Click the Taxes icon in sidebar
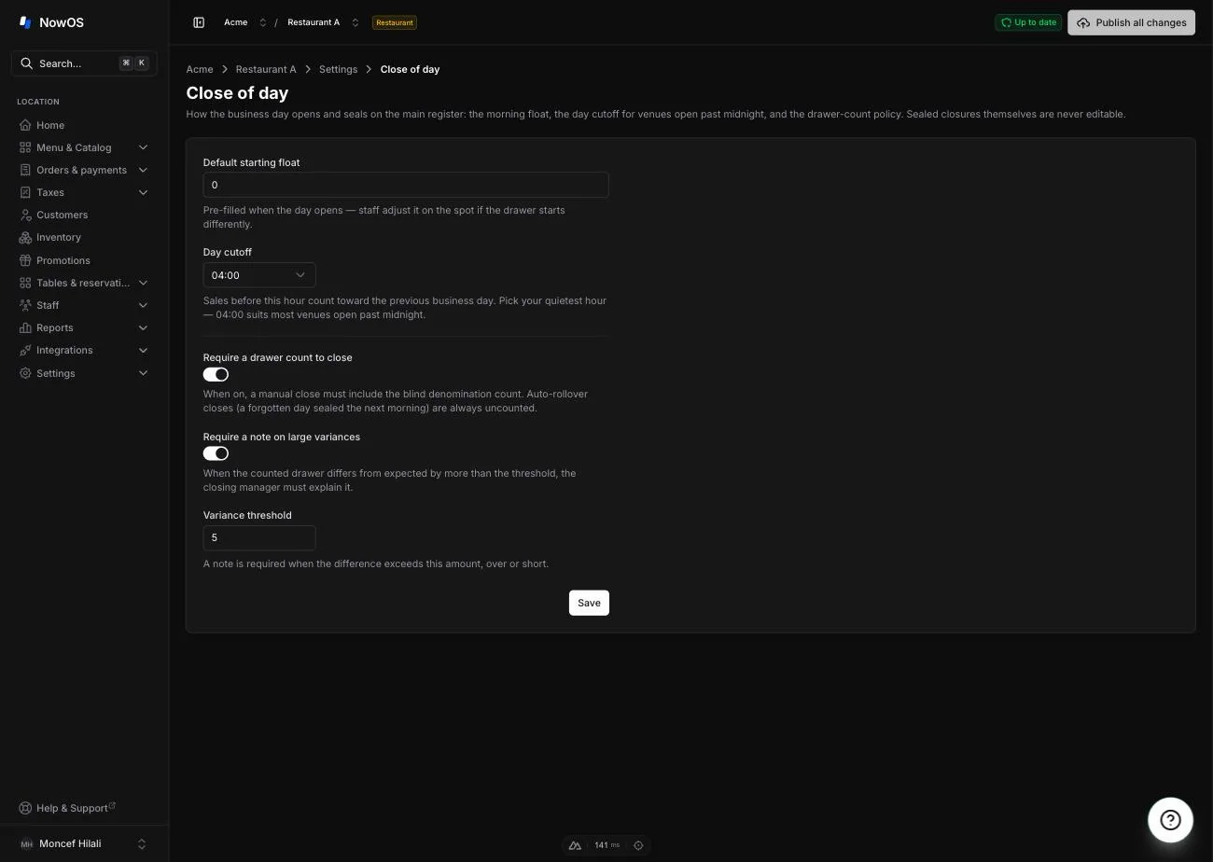The height and width of the screenshot is (862, 1213). [x=25, y=192]
